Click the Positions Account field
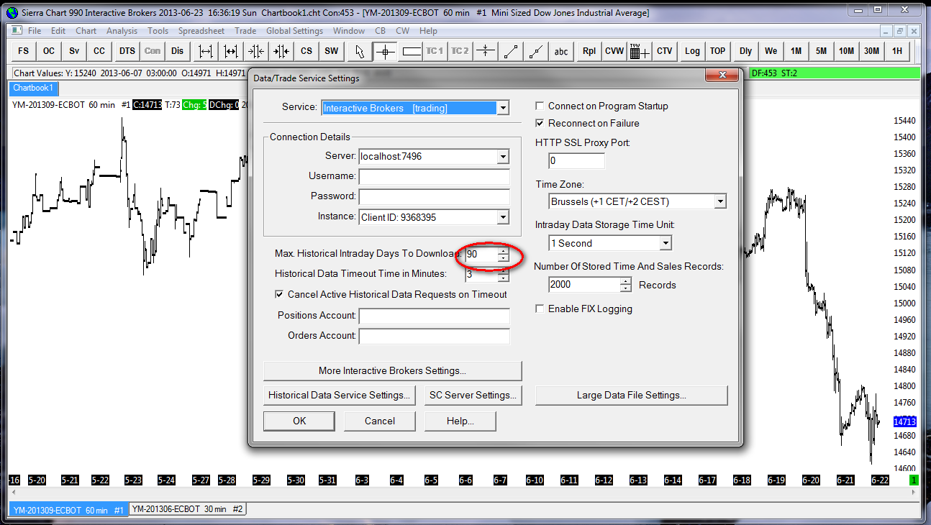Image resolution: width=931 pixels, height=525 pixels. 434,316
